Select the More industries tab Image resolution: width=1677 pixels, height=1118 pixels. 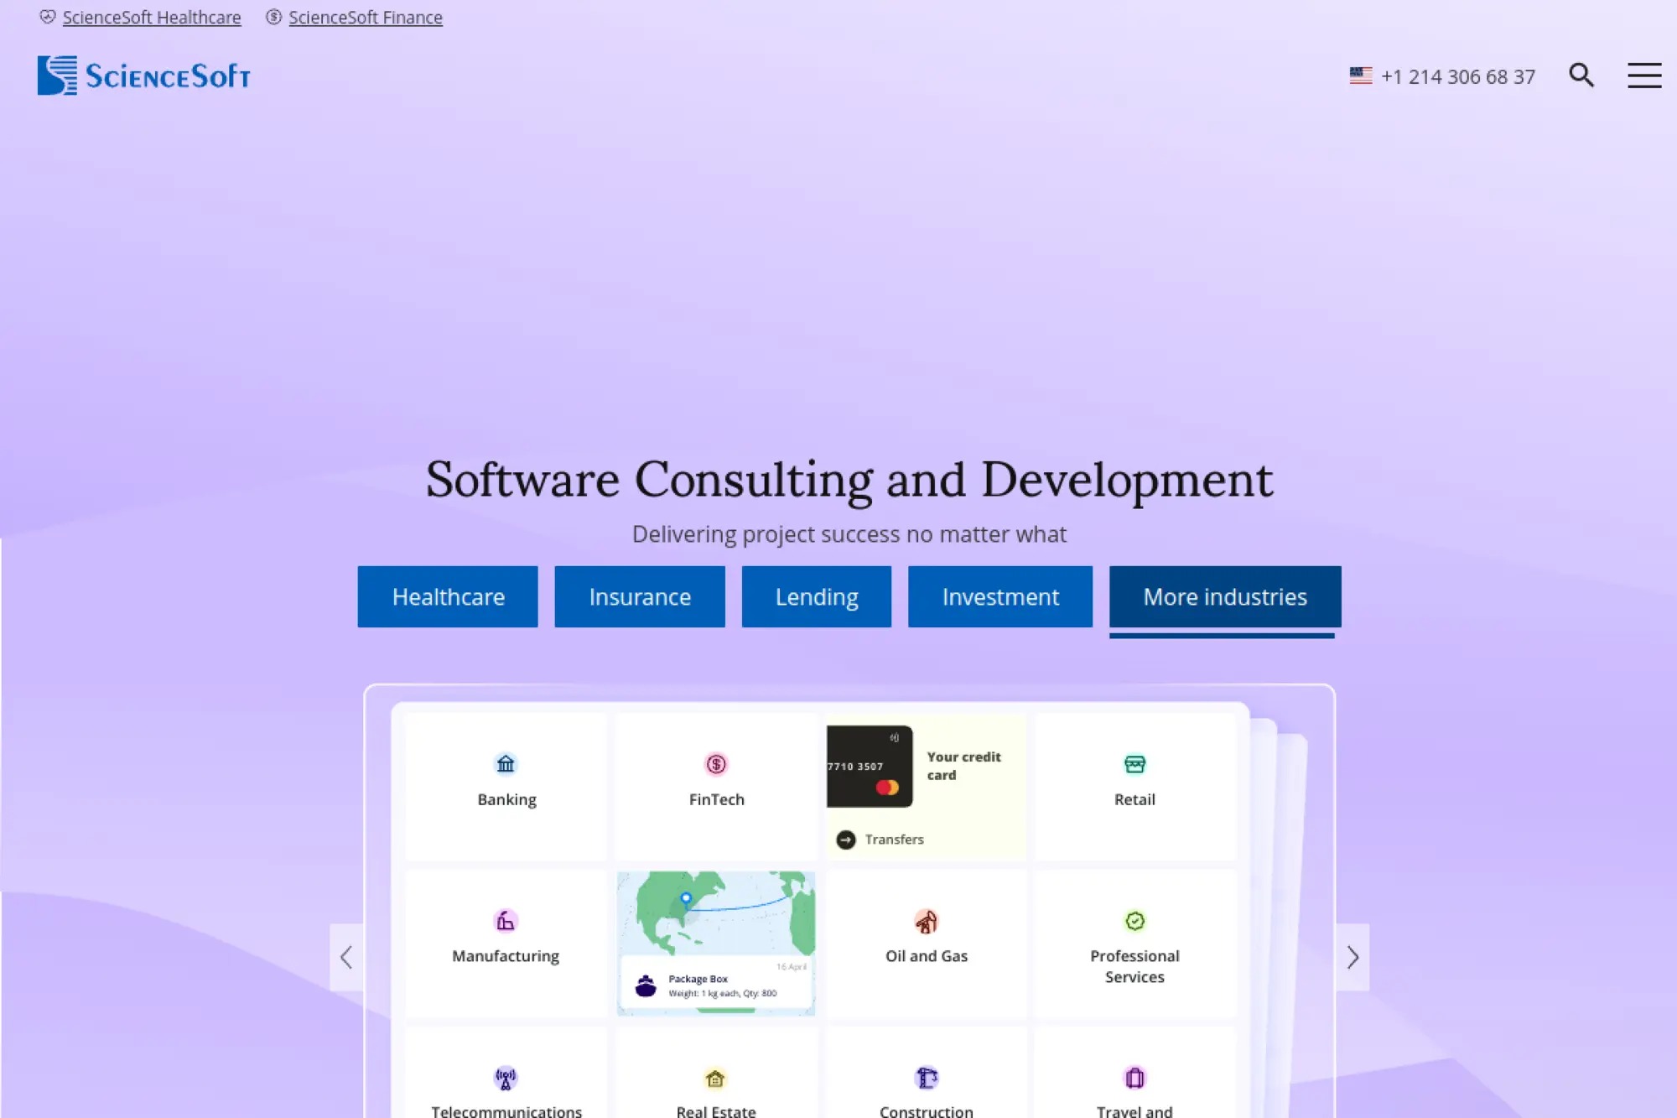point(1223,596)
